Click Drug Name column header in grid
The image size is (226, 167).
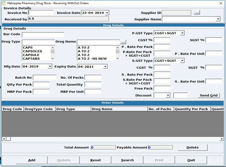119,109
